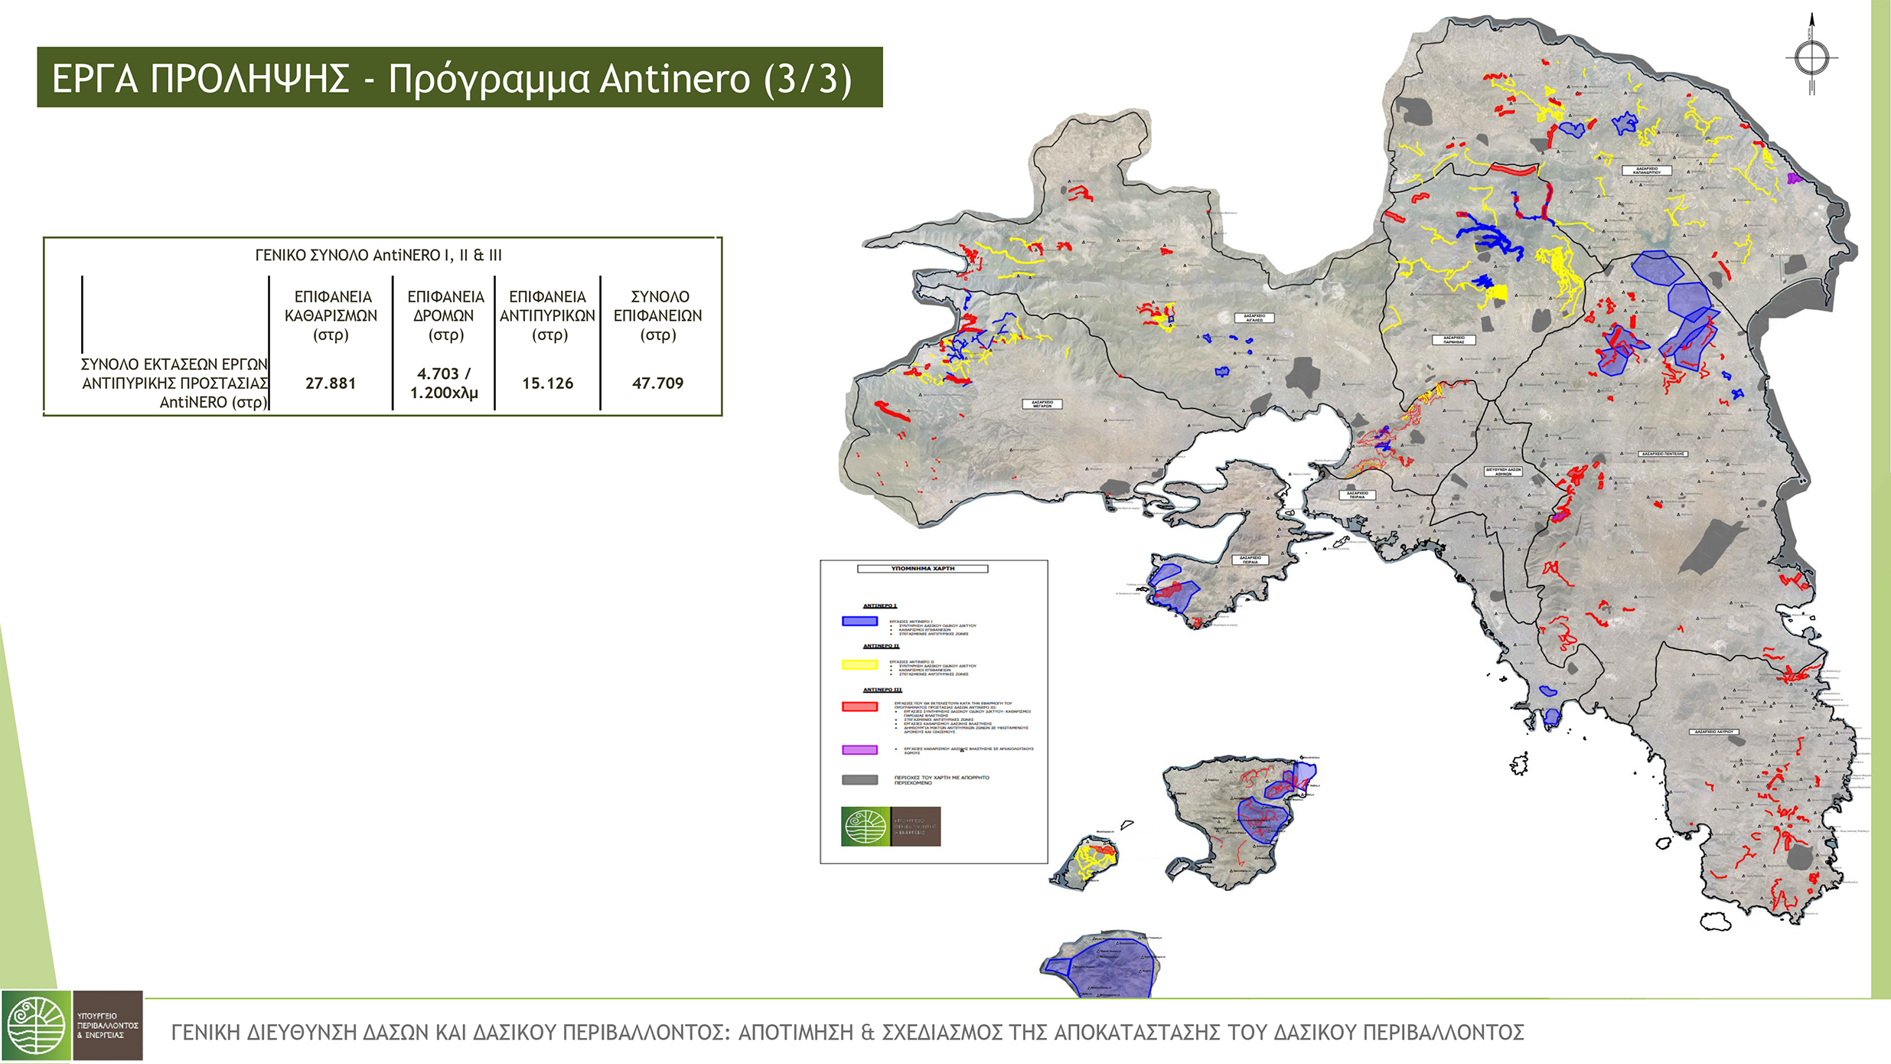Select the purple archaeological sites color swatch
Viewport: 1891px width, 1064px height.
point(859,749)
